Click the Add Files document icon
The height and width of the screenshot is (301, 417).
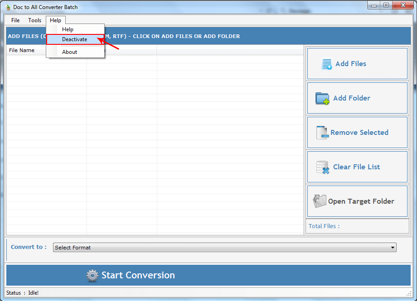[x=327, y=64]
